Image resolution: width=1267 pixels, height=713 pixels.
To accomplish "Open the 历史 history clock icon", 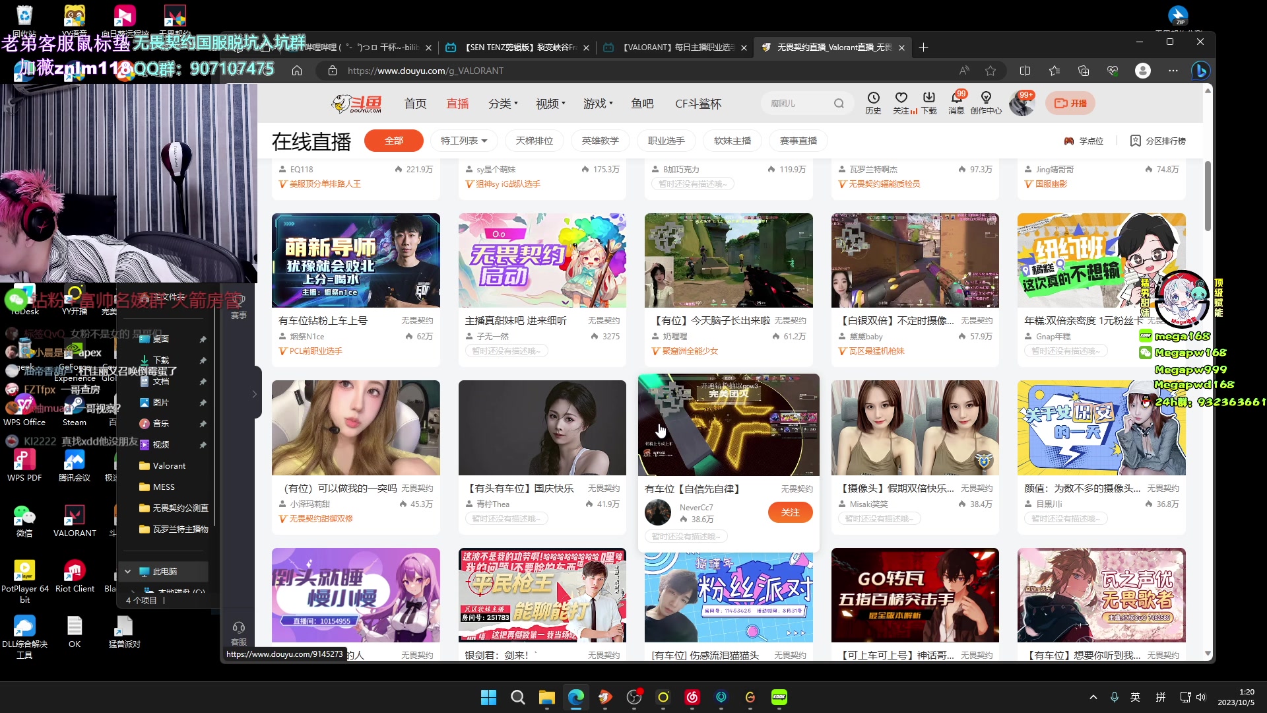I will (x=873, y=103).
